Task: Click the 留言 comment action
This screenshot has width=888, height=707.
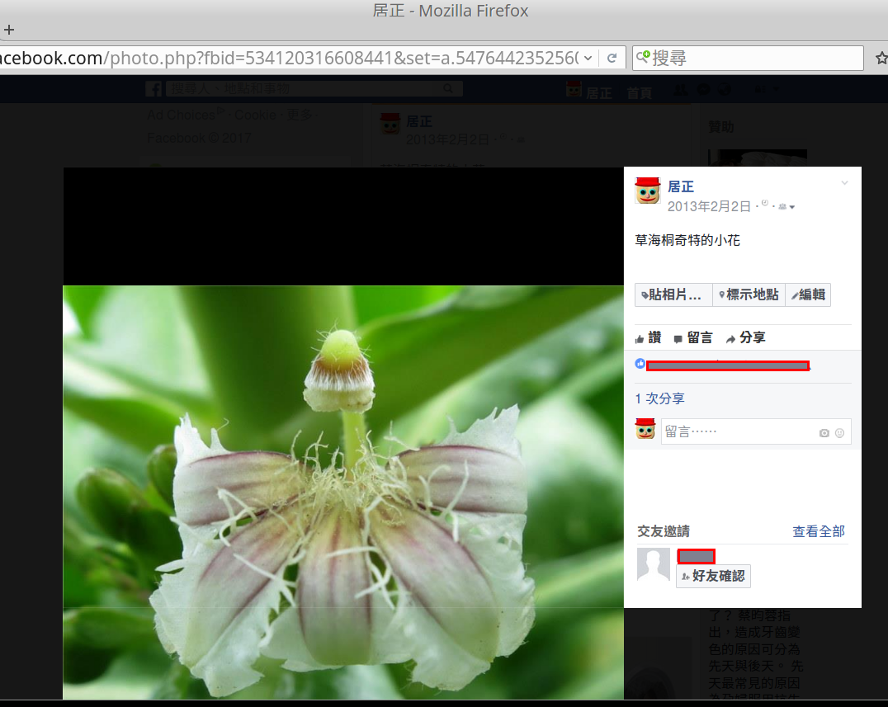Action: point(693,338)
